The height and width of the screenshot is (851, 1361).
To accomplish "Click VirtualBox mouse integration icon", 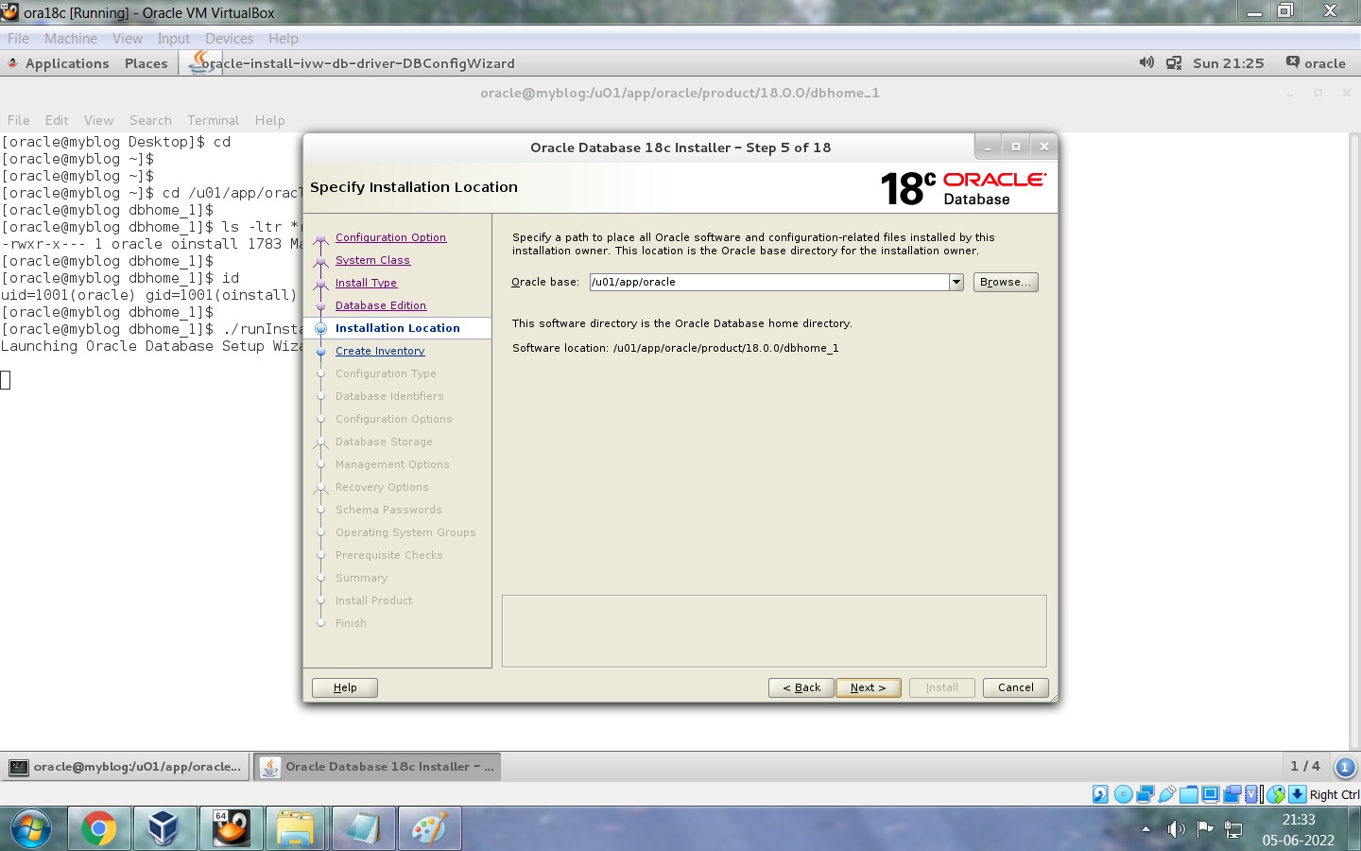I will coord(1276,794).
